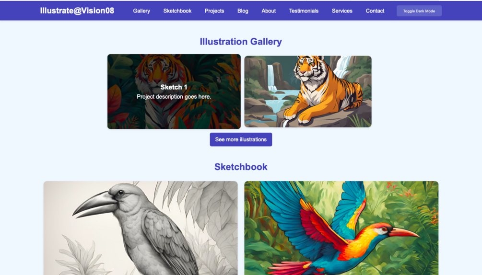Navigate to the Services section
Image resolution: width=482 pixels, height=275 pixels.
click(x=342, y=11)
